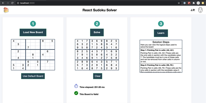Screen dimensions: 206x103
Task: Click the sketched face avatar next to J.P.
Action: pos(200,10)
